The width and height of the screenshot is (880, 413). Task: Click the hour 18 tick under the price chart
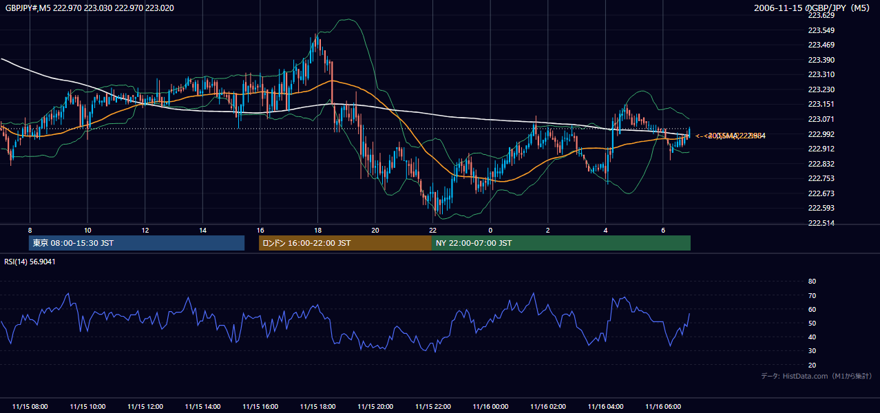tap(317, 229)
